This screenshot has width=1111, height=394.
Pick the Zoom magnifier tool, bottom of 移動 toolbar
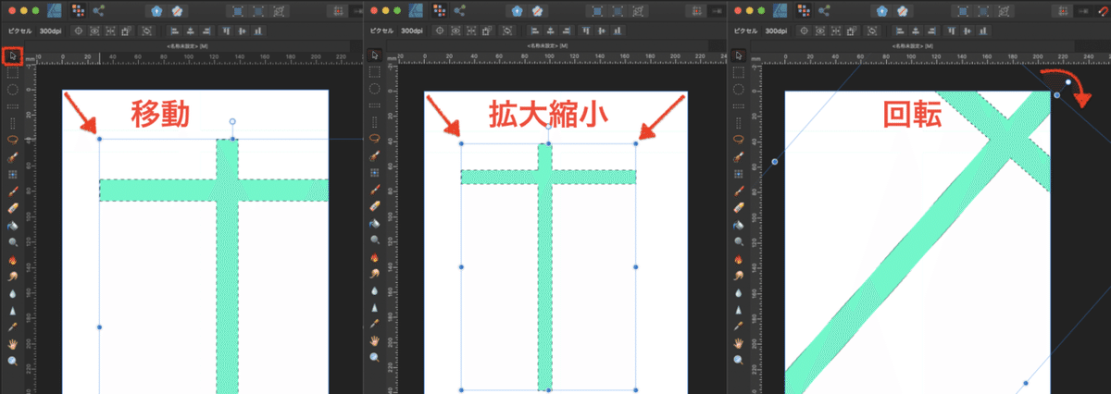[13, 359]
